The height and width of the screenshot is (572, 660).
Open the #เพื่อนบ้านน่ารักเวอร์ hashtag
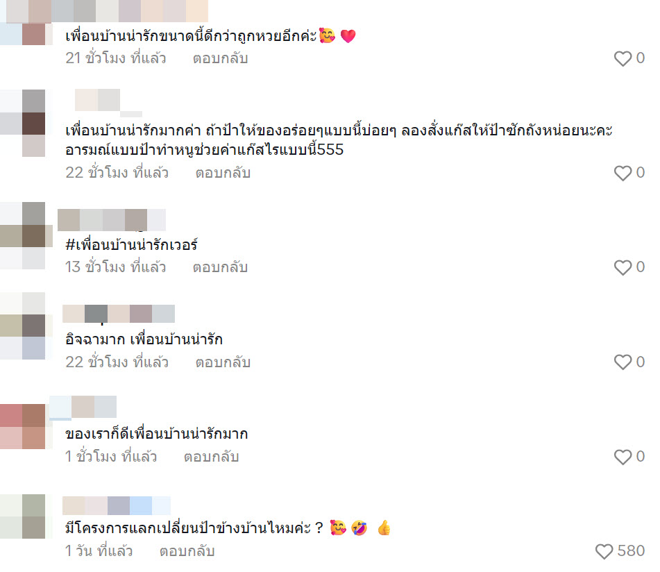point(131,244)
